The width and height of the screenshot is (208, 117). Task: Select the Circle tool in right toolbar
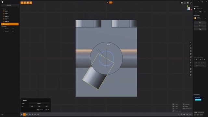[191, 48]
